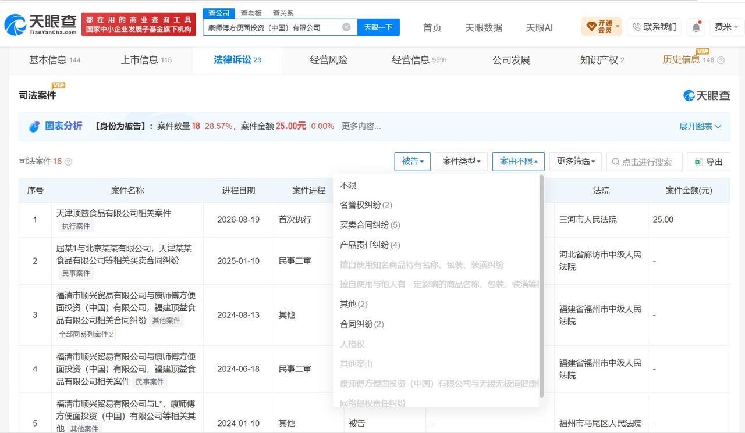This screenshot has width=745, height=433.
Task: Choose 产品责任纠纷 (4) option
Action: pyautogui.click(x=437, y=245)
